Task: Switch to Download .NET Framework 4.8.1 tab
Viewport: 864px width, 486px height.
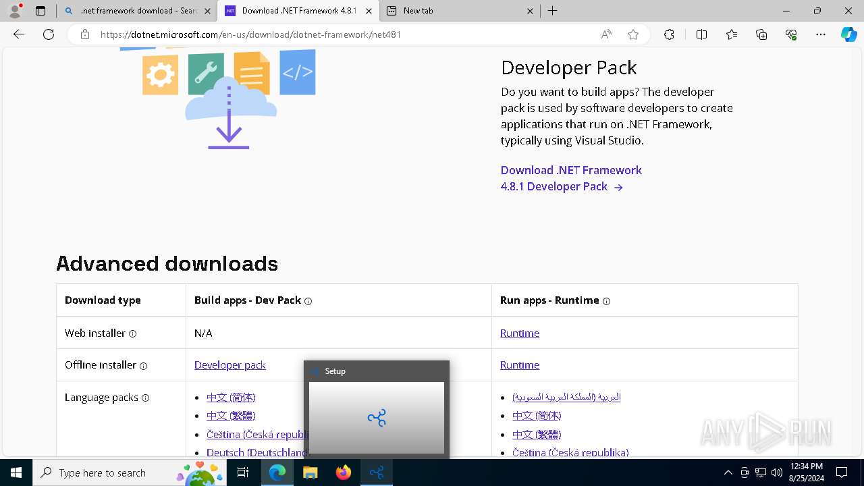Action: tap(298, 11)
